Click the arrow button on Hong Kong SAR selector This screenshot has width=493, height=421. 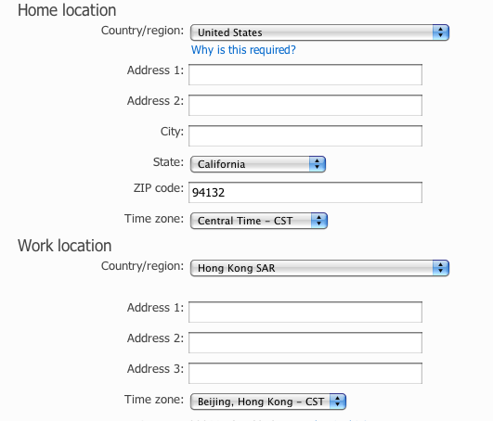[x=441, y=268]
